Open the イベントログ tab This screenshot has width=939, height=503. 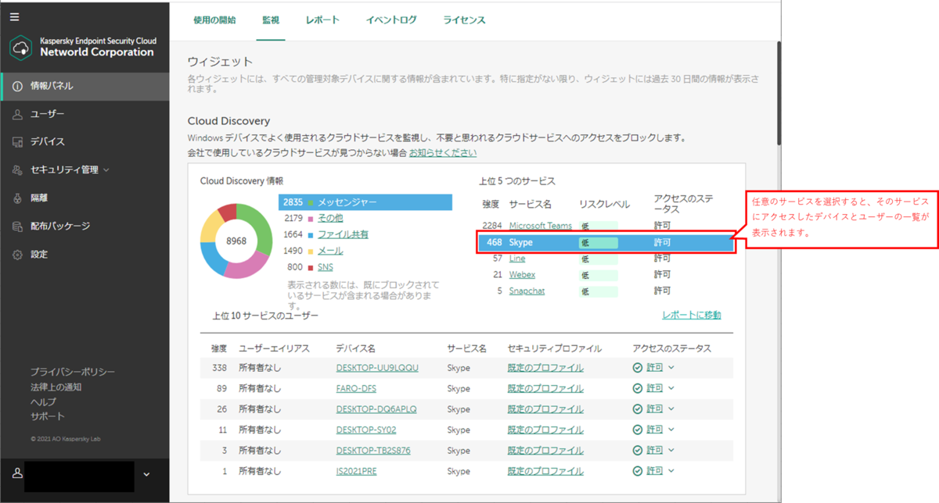(x=390, y=21)
